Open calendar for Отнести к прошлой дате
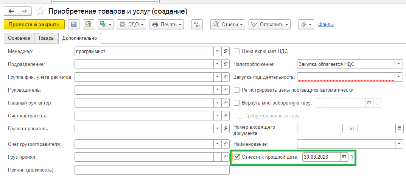406x178 pixels. point(344,157)
